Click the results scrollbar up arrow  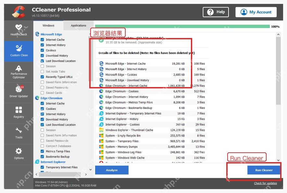pyautogui.click(x=278, y=34)
